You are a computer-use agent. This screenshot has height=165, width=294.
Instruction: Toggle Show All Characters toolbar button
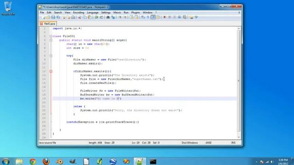148,17
